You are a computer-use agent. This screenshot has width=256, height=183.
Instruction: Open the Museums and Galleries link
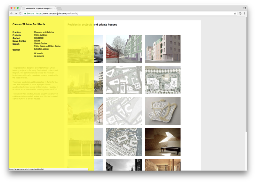[x=44, y=32]
